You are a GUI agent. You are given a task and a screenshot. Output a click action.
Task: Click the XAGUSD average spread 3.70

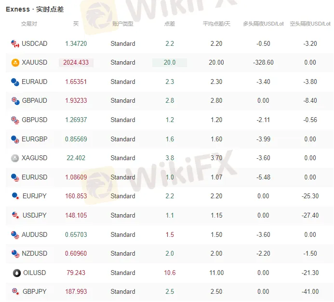tap(216, 158)
